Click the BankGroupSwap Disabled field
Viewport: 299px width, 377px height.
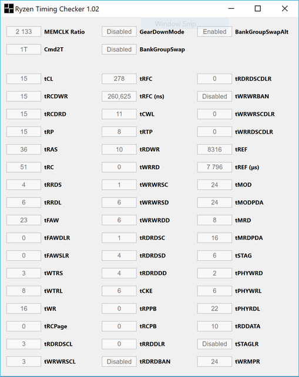tap(119, 49)
